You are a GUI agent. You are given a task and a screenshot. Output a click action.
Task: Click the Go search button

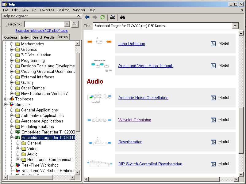click(x=75, y=24)
